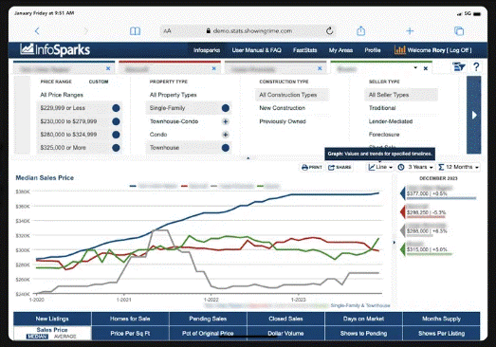
Task: Click the Share button
Action: click(340, 167)
